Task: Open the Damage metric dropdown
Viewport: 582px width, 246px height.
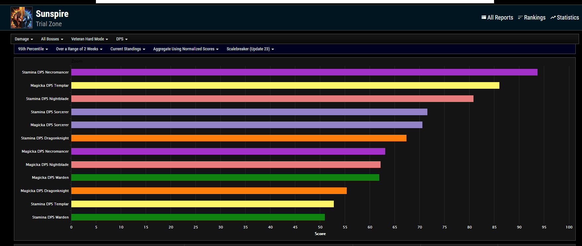Action: coord(24,39)
